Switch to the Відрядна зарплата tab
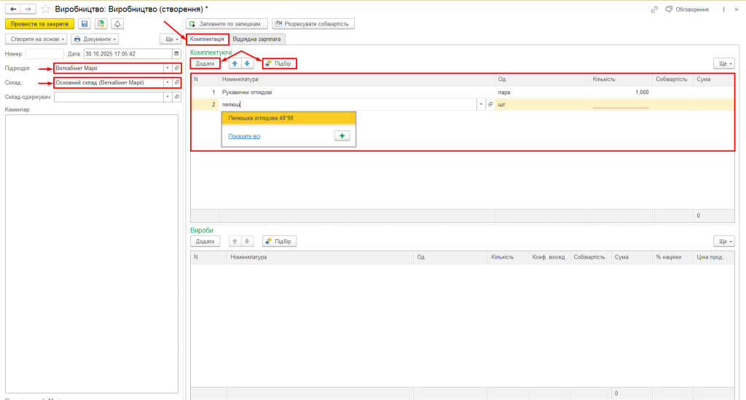This screenshot has width=746, height=400. tap(257, 39)
